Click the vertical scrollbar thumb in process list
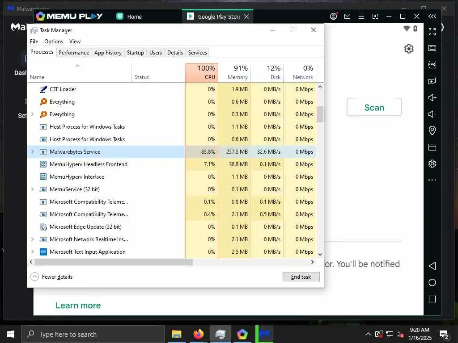Screen dimensions: 458x343 [320, 114]
